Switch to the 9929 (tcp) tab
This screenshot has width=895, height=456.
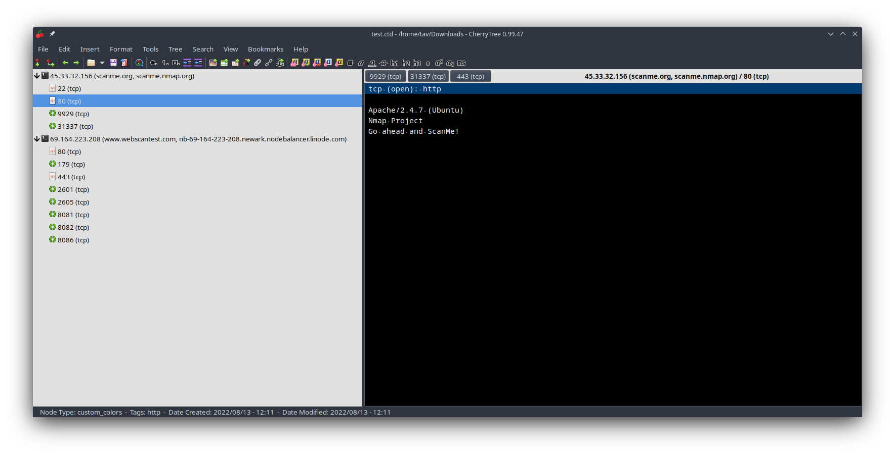coord(386,76)
